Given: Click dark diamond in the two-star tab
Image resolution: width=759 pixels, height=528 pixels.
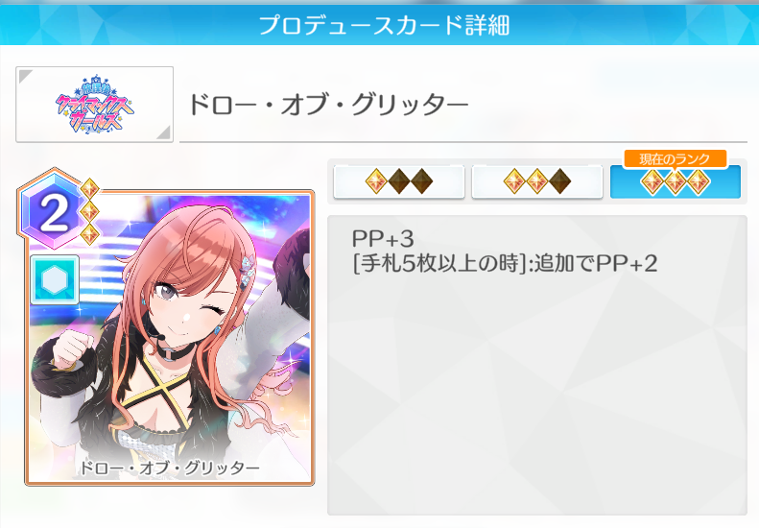Looking at the screenshot, I should (x=559, y=181).
